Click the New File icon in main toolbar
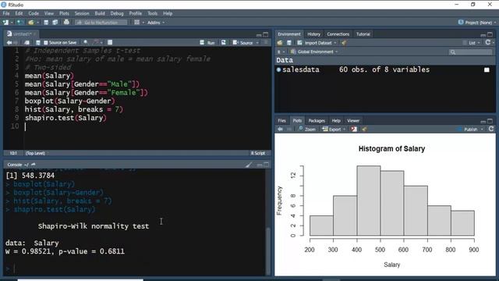The image size is (499, 281). [x=5, y=23]
